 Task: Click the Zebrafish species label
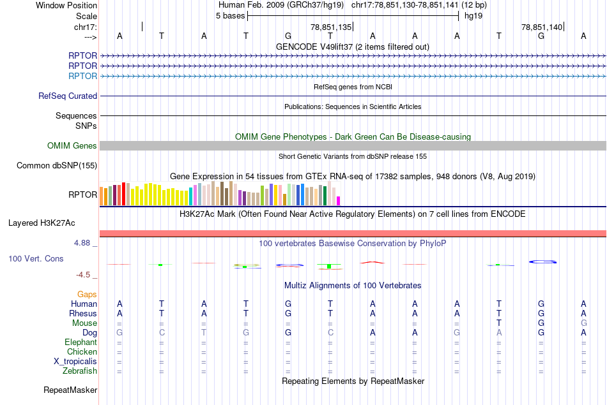pyautogui.click(x=80, y=371)
